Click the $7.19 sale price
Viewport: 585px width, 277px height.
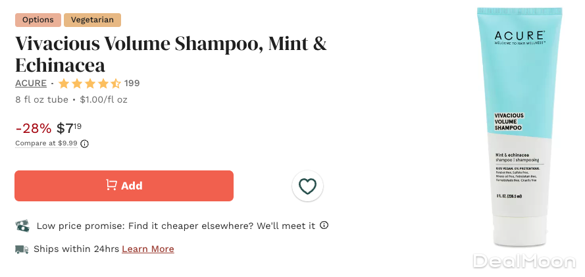(x=69, y=128)
